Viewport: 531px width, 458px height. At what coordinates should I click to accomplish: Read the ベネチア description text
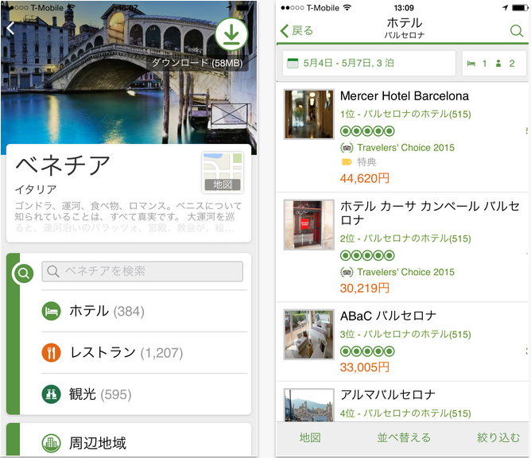pos(128,216)
